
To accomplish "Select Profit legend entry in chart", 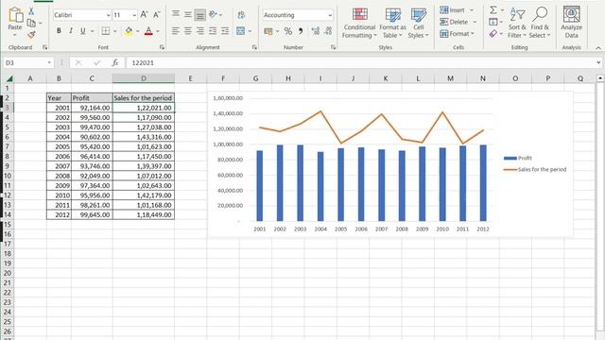I will tap(518, 158).
